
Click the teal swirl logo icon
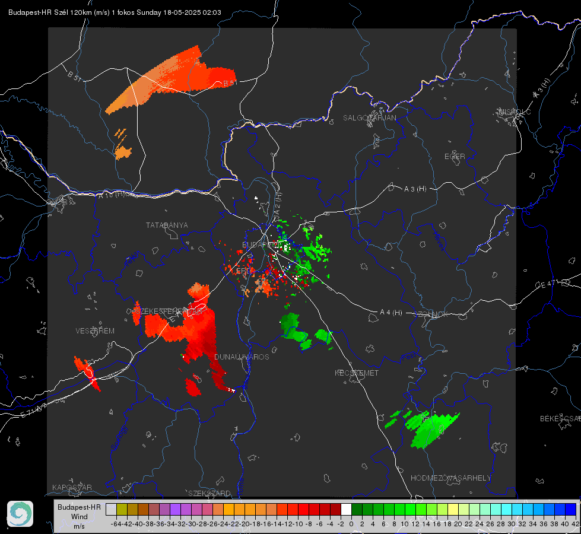tap(20, 514)
